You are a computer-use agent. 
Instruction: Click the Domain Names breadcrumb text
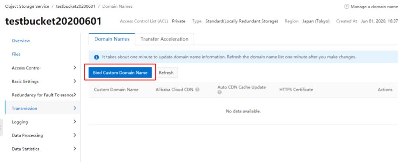pos(117,6)
